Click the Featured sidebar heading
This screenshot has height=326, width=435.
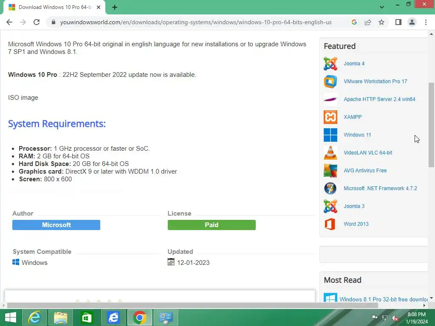[x=339, y=46]
